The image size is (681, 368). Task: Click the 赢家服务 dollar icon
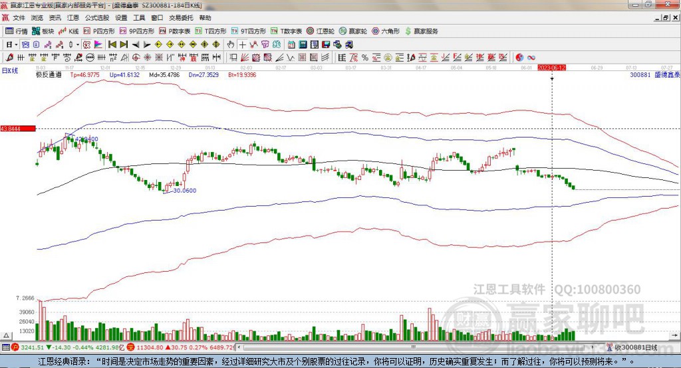(408, 31)
